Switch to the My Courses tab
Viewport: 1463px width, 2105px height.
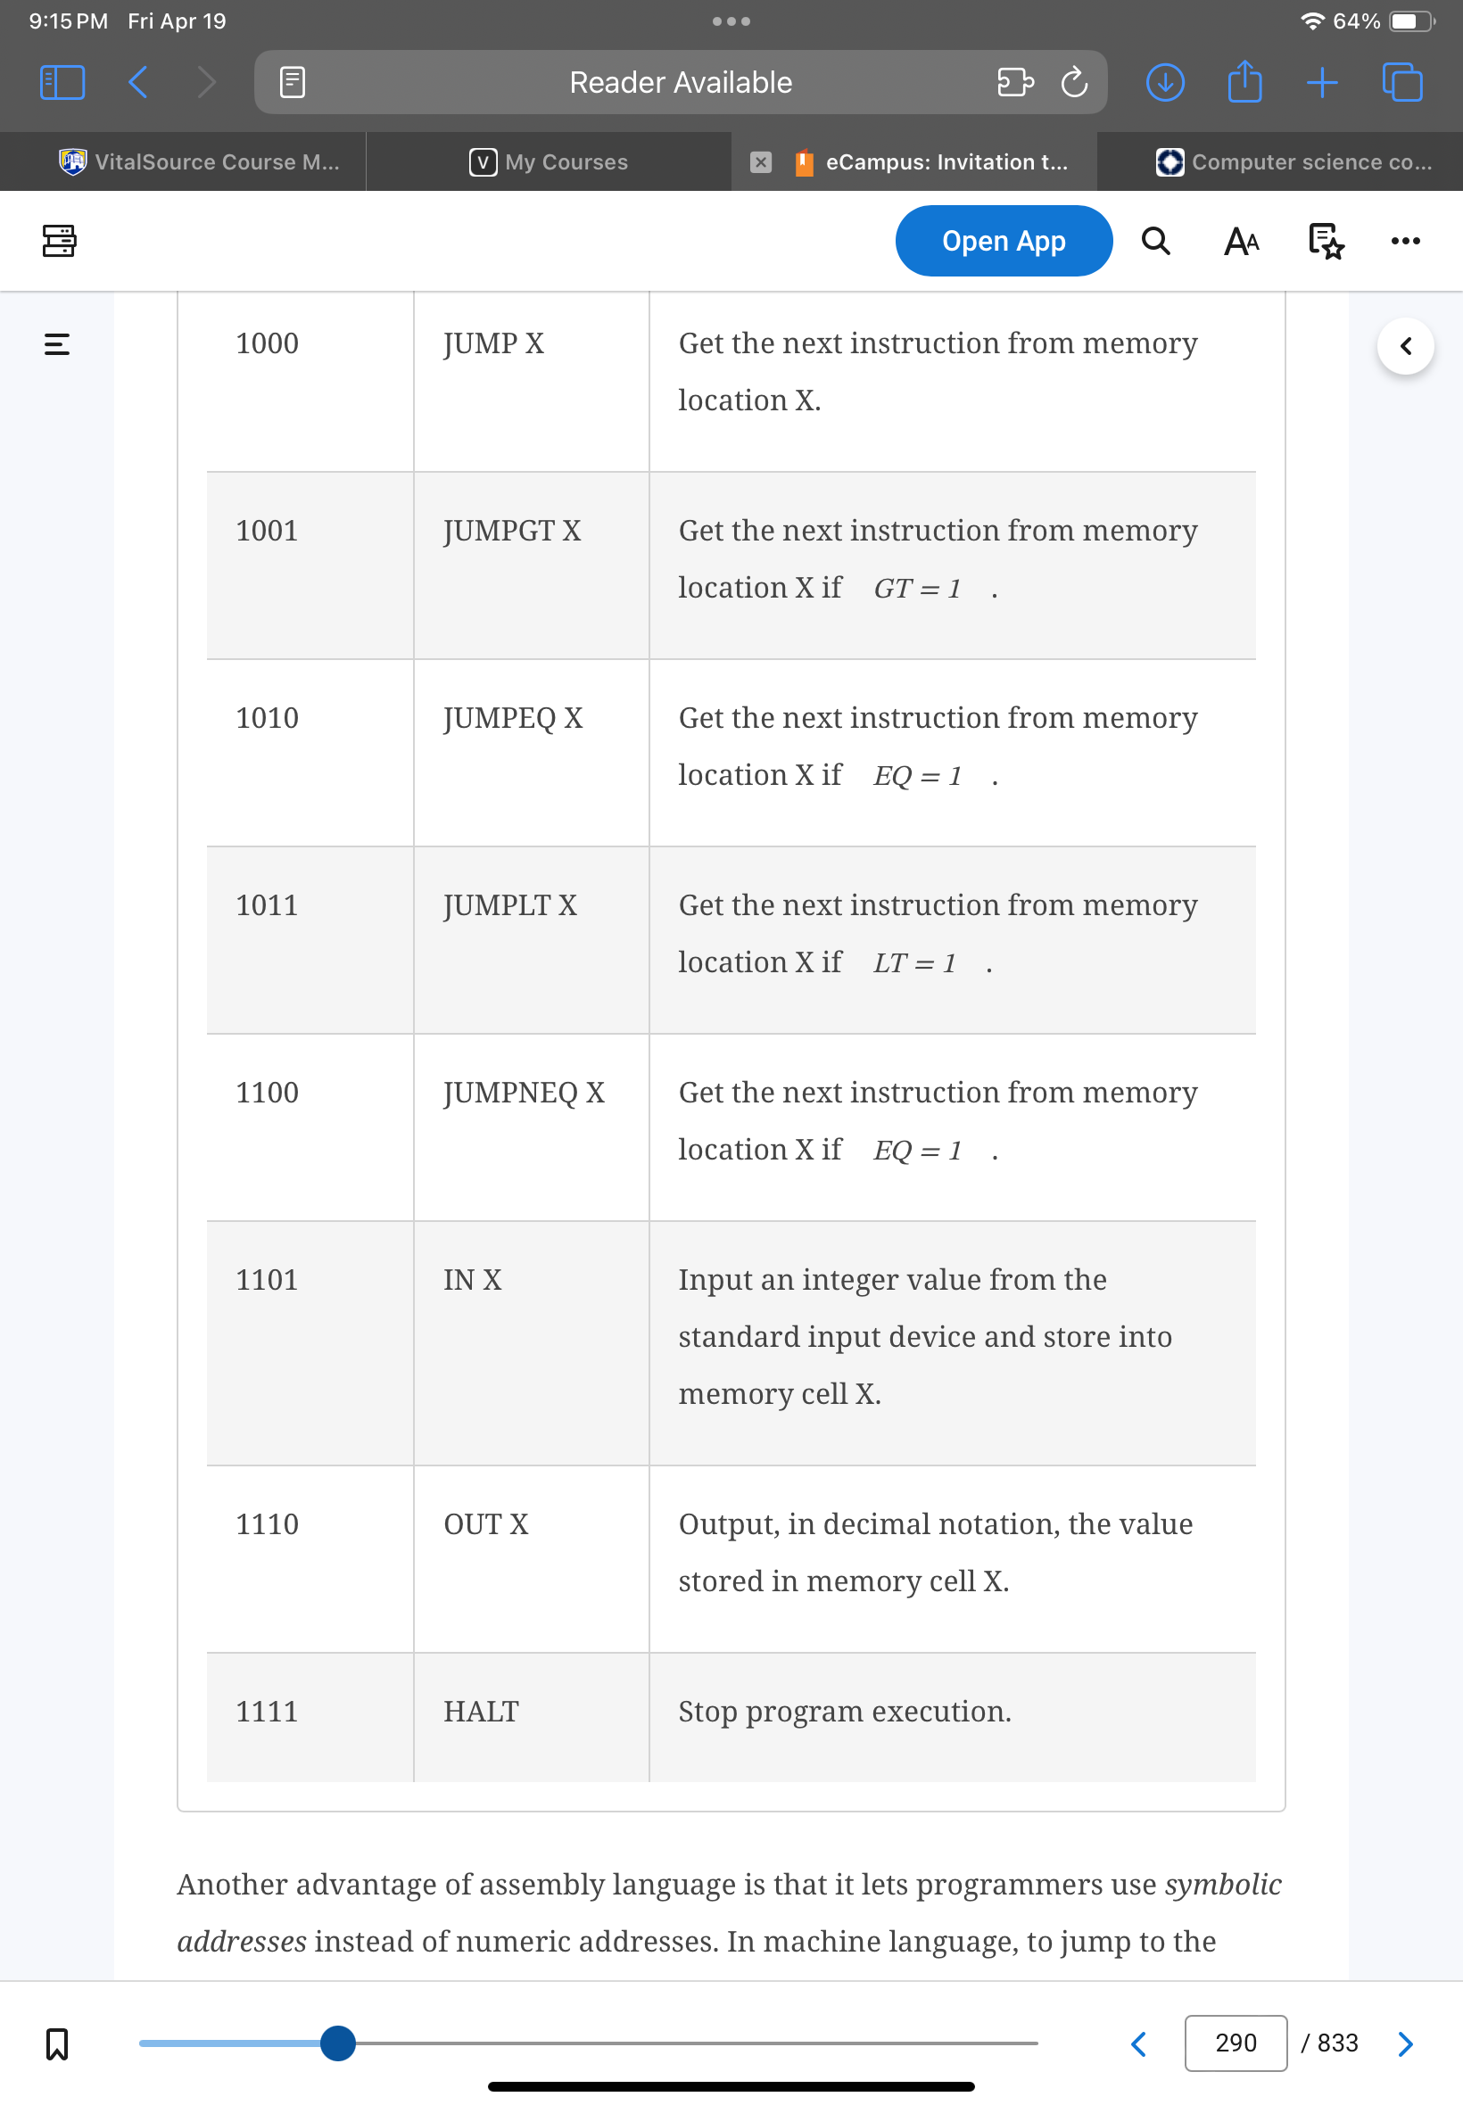(x=548, y=162)
